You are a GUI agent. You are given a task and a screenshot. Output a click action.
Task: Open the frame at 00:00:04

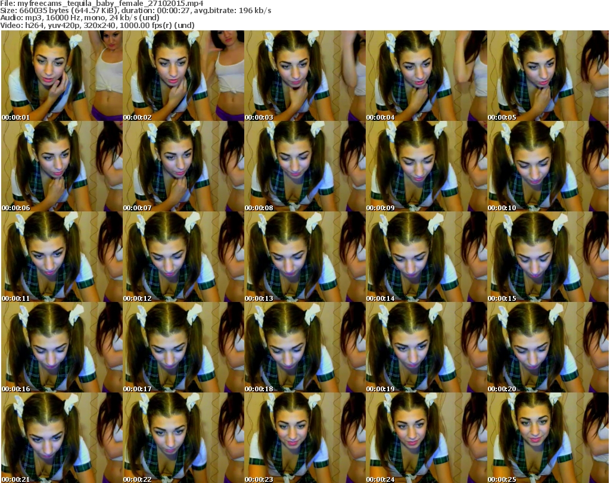click(427, 76)
